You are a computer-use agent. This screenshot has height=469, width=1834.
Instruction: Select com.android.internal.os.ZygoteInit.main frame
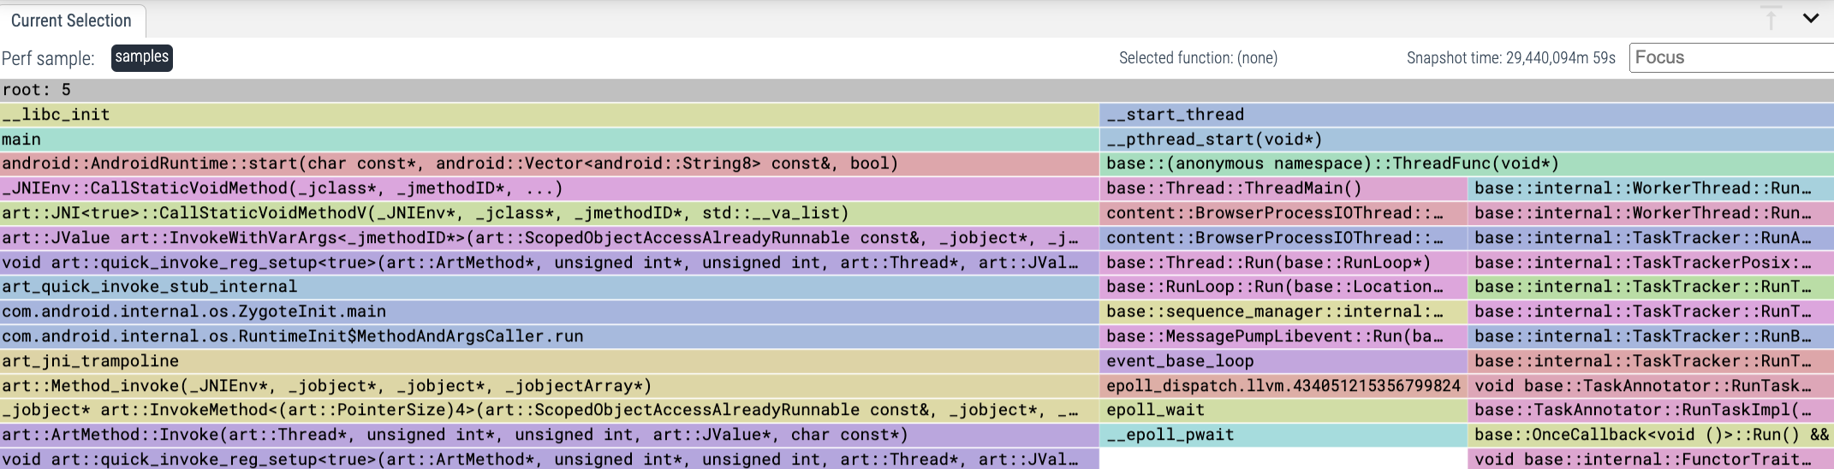[x=548, y=312]
